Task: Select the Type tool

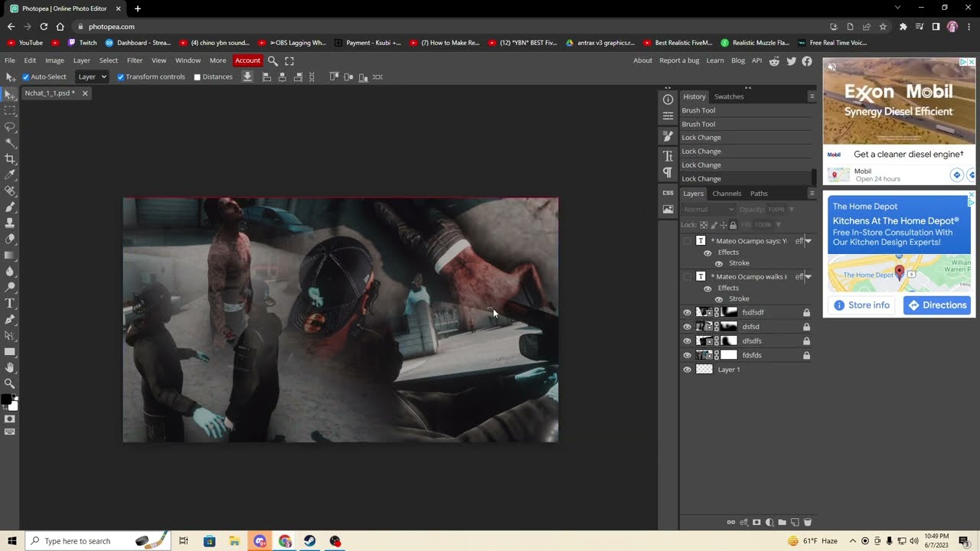Action: click(10, 303)
